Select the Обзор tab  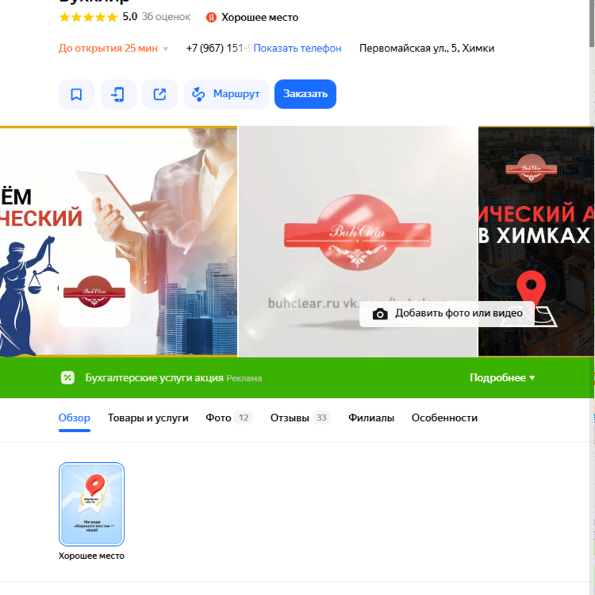pos(74,418)
